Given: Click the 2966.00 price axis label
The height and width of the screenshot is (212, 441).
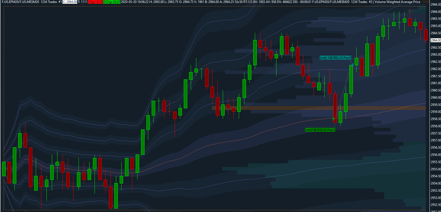Looking at the screenshot, I should [436, 12].
